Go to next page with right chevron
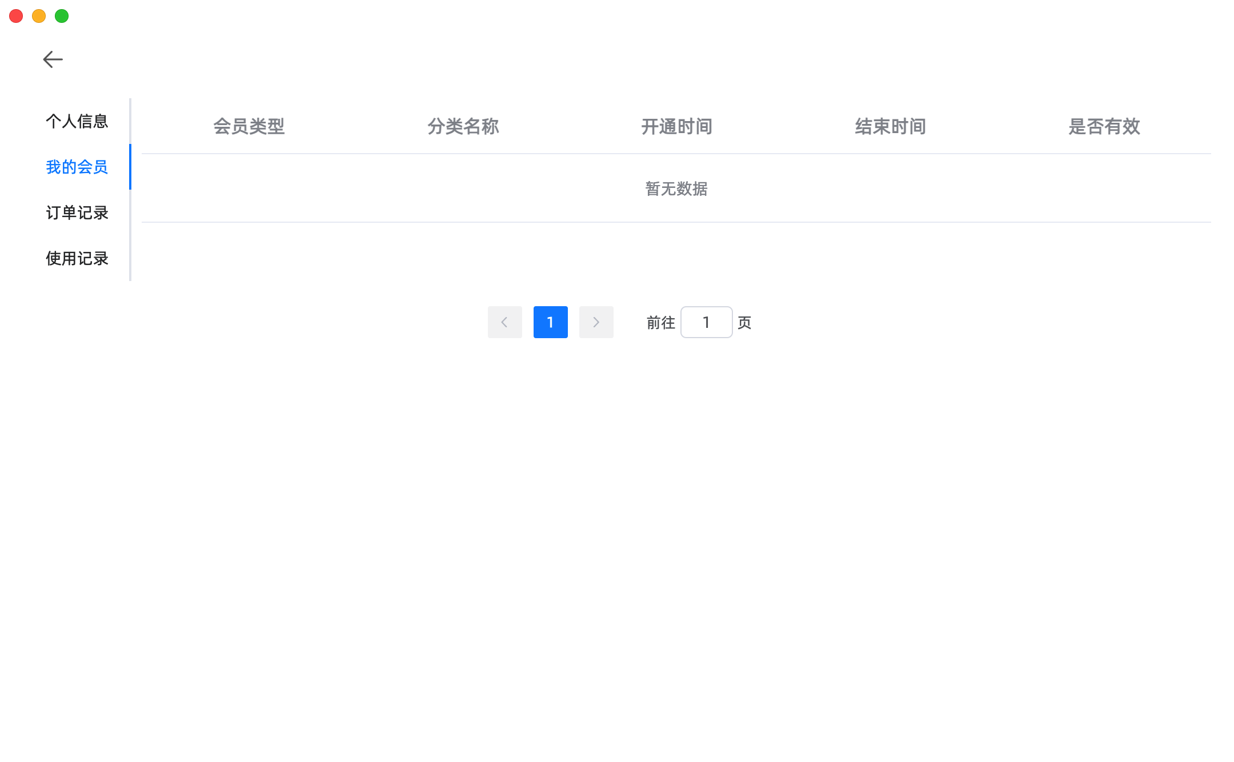The image size is (1234, 762). 596,322
